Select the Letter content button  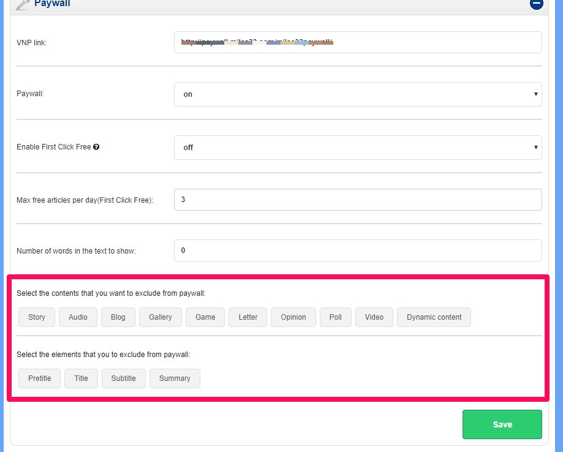[x=248, y=317]
